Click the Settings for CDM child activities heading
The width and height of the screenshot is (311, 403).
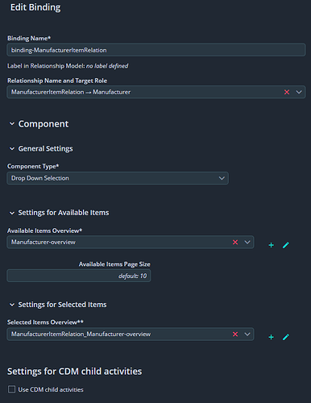tap(75, 372)
